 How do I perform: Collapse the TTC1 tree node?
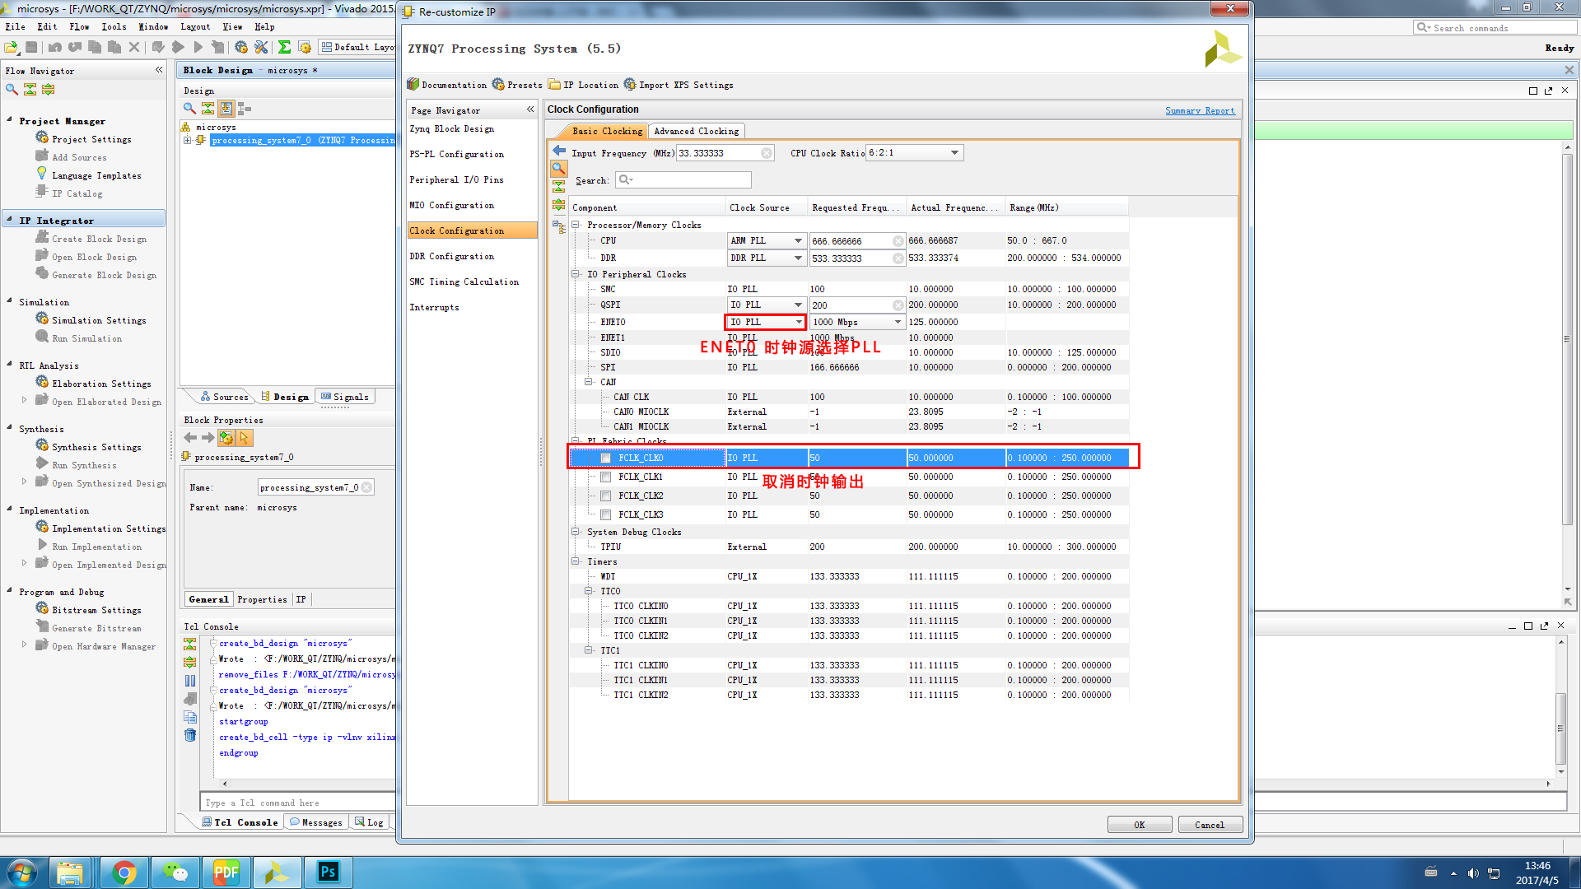coord(589,650)
